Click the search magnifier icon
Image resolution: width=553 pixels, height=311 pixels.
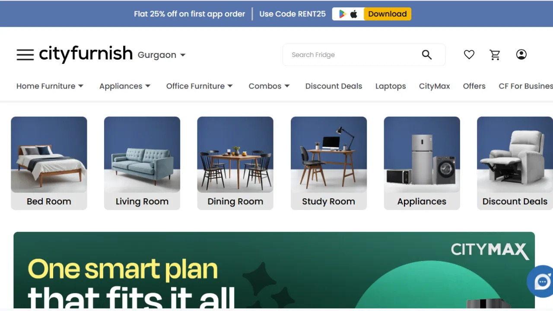[427, 55]
